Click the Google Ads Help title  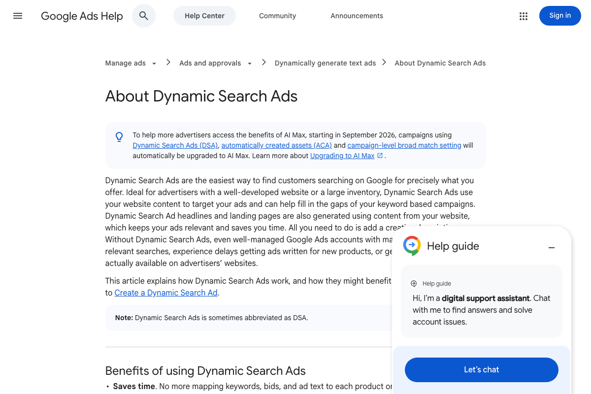[82, 16]
